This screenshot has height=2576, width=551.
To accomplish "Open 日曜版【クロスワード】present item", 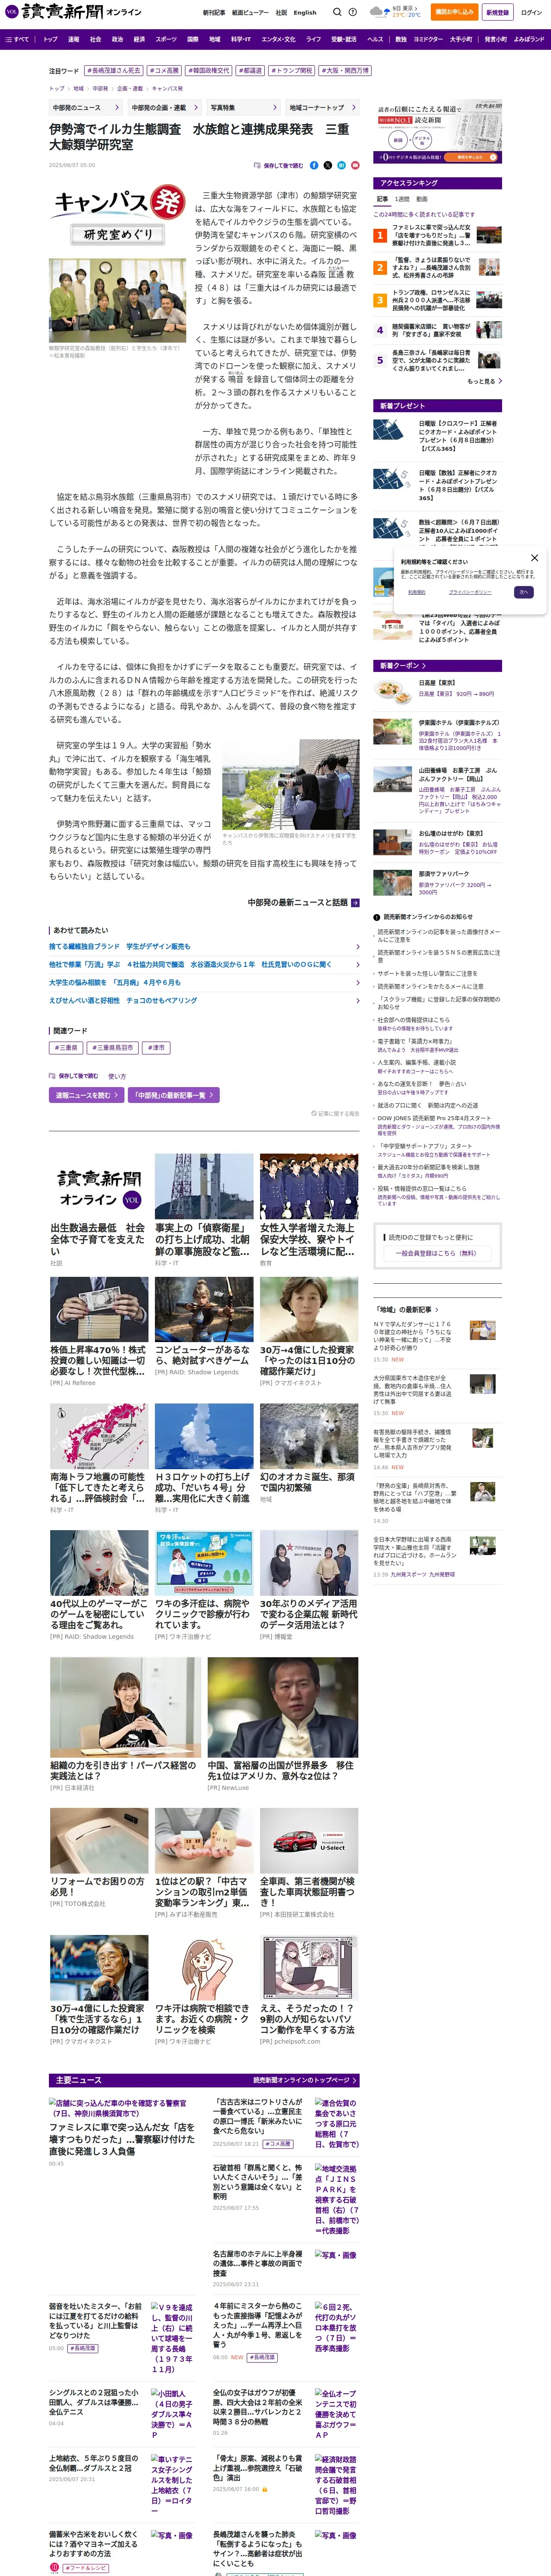I will [438, 436].
